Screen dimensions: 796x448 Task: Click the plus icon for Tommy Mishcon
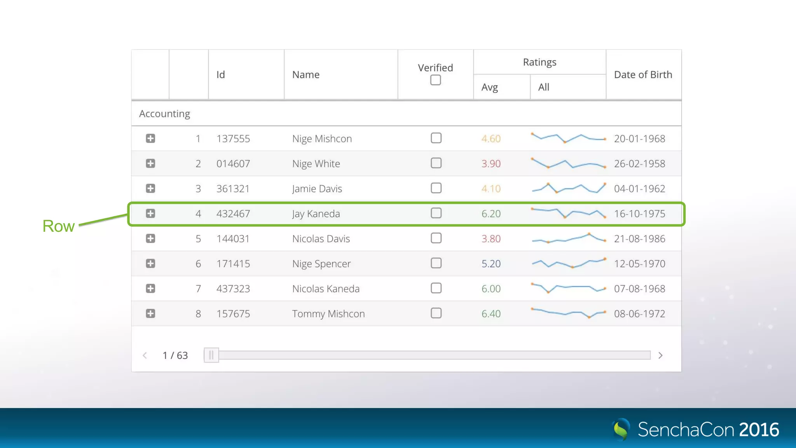point(150,313)
